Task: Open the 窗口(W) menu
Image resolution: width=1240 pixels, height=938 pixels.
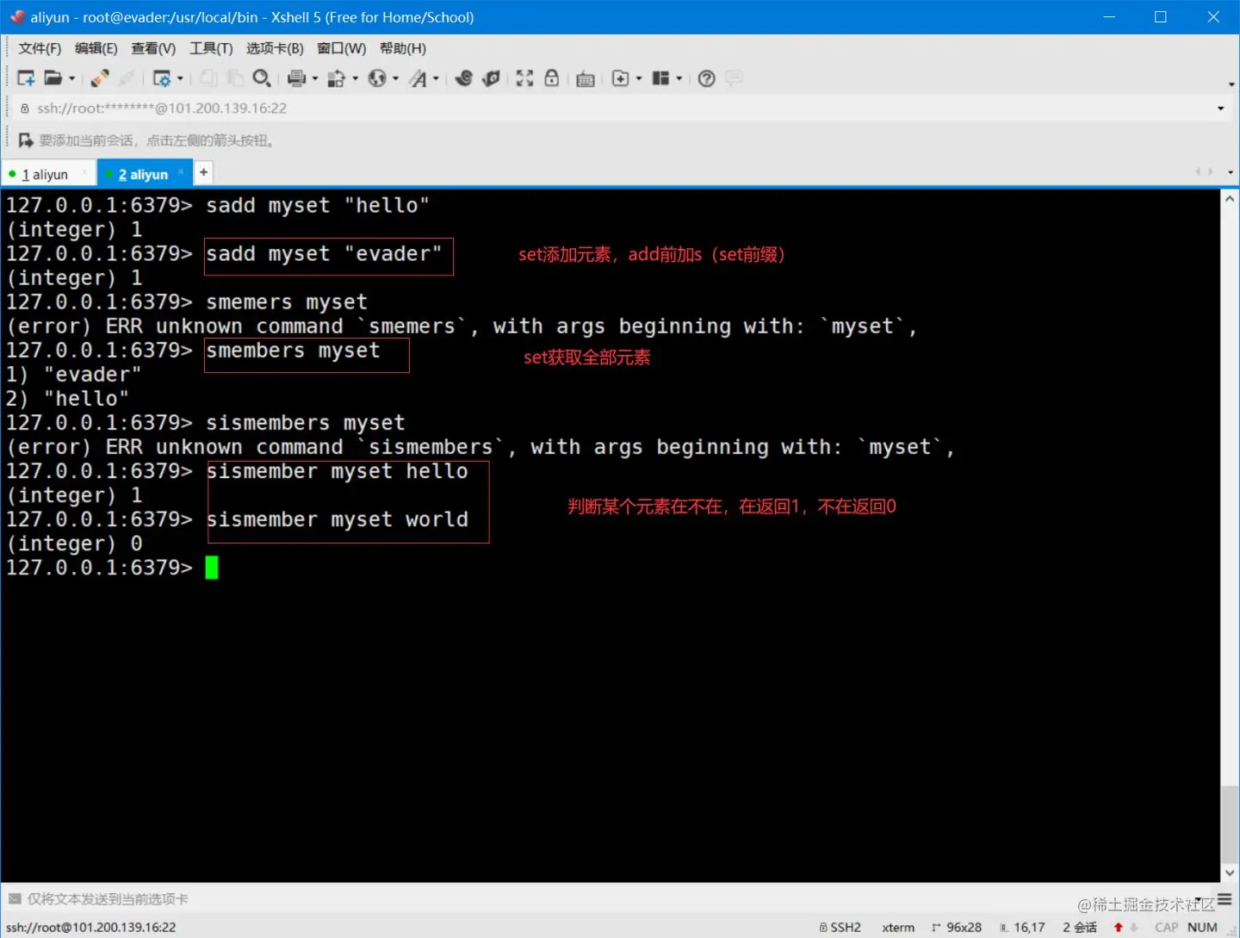Action: (x=341, y=48)
